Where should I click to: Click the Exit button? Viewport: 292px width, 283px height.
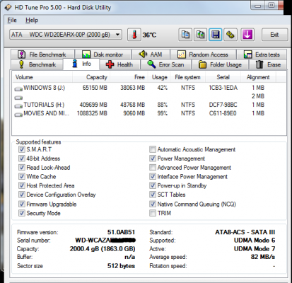tap(274, 35)
